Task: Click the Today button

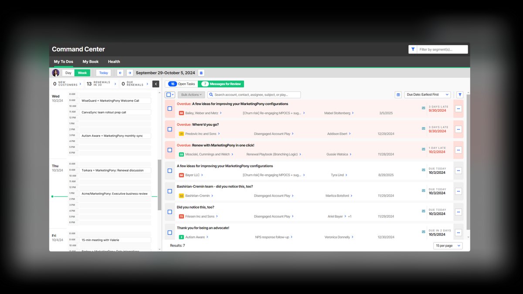Action: click(x=103, y=73)
